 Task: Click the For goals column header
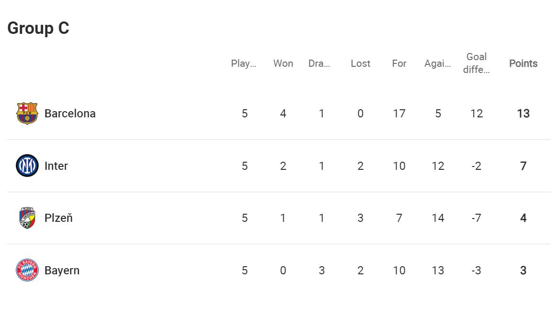(x=399, y=63)
